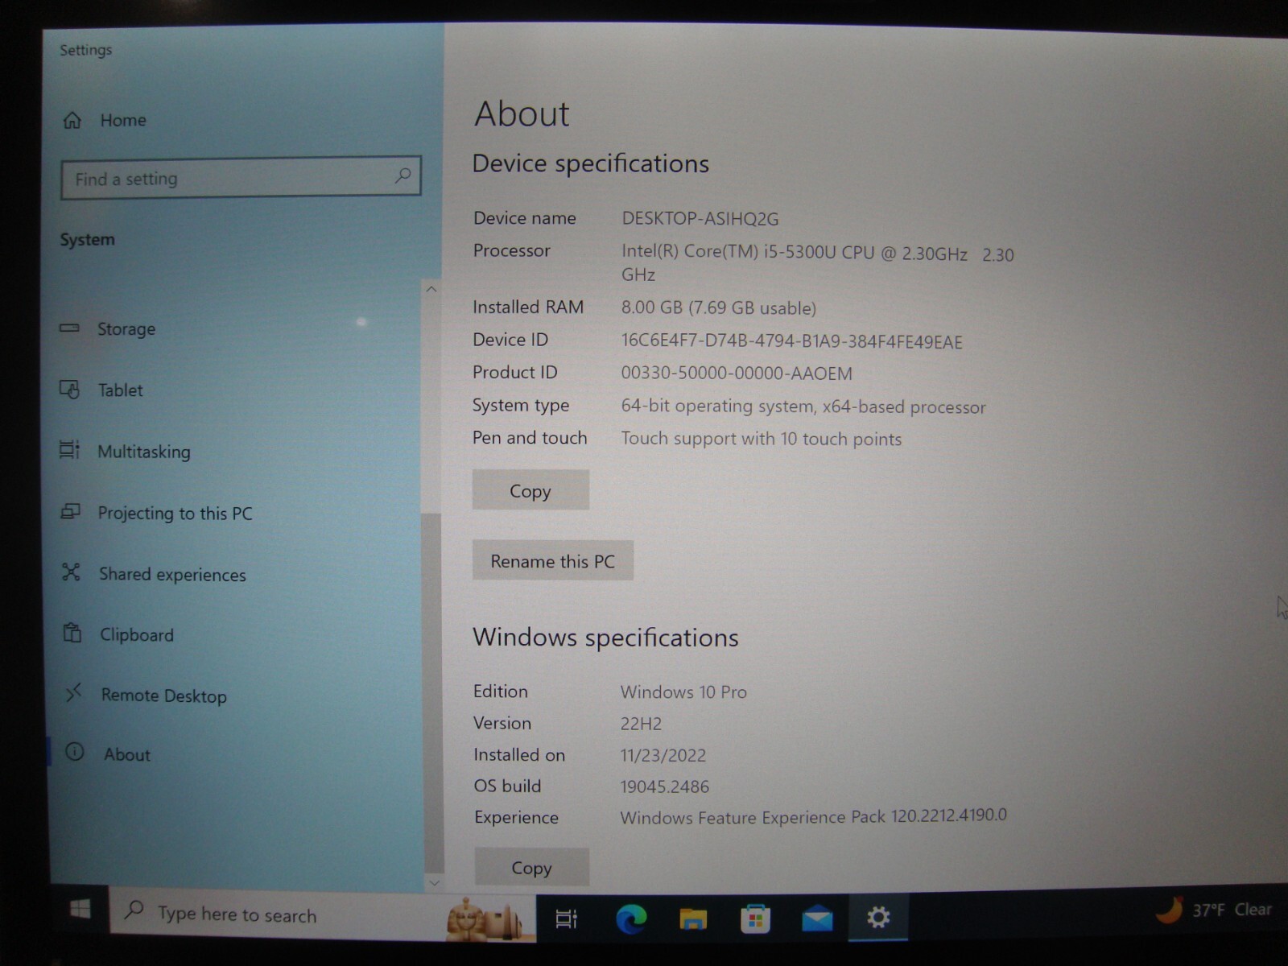Click the sidebar scroll down arrow

[x=434, y=882]
